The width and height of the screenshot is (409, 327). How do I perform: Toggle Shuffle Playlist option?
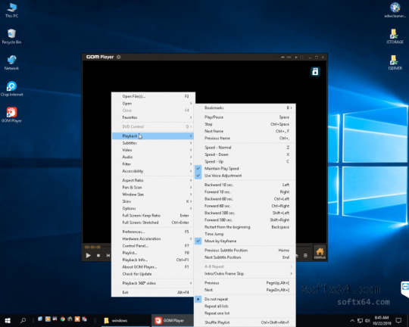[x=245, y=322]
